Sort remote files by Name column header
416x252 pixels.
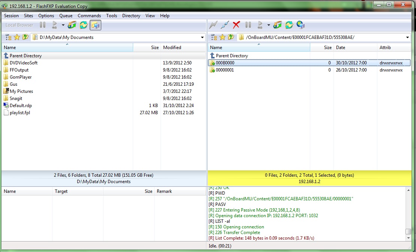(x=259, y=48)
